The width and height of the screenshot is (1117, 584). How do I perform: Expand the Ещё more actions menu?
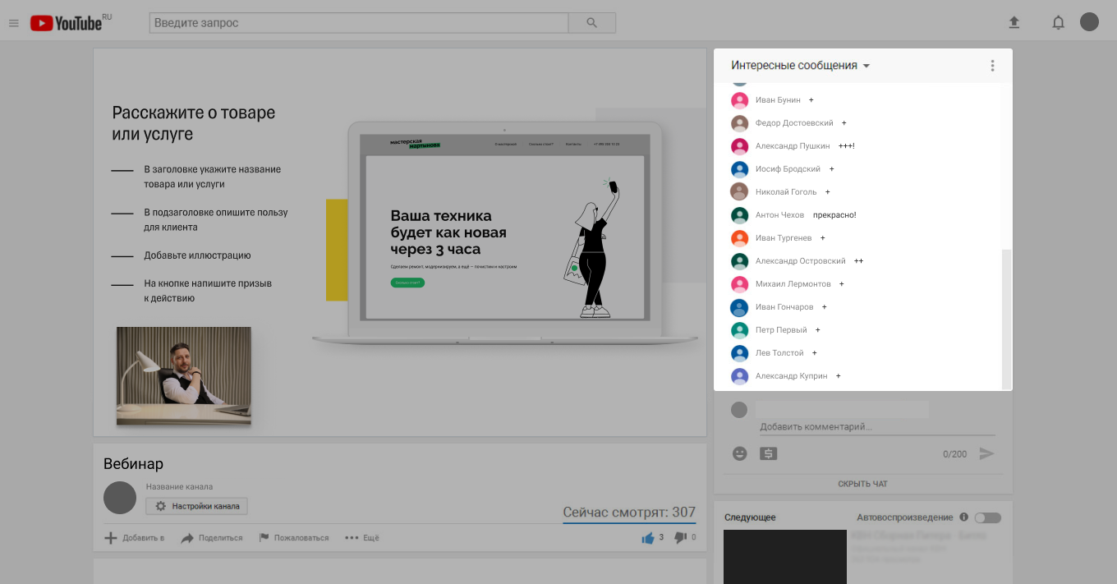coord(362,538)
